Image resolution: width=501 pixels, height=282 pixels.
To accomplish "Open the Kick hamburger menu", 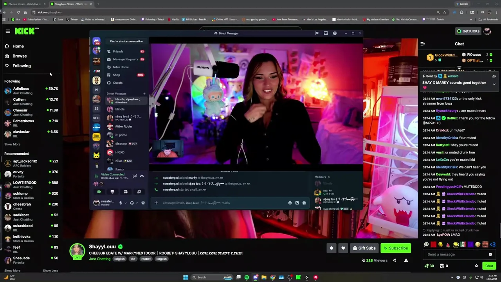I will 7,31.
